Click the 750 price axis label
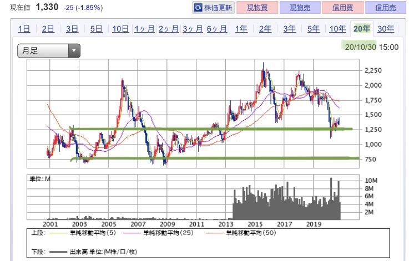This screenshot has width=409, height=261. point(370,159)
